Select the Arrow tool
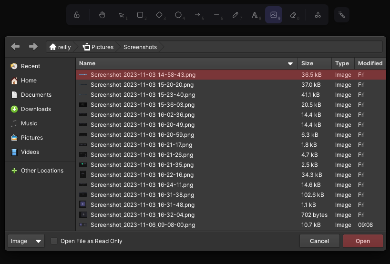The image size is (390, 264). click(x=197, y=15)
